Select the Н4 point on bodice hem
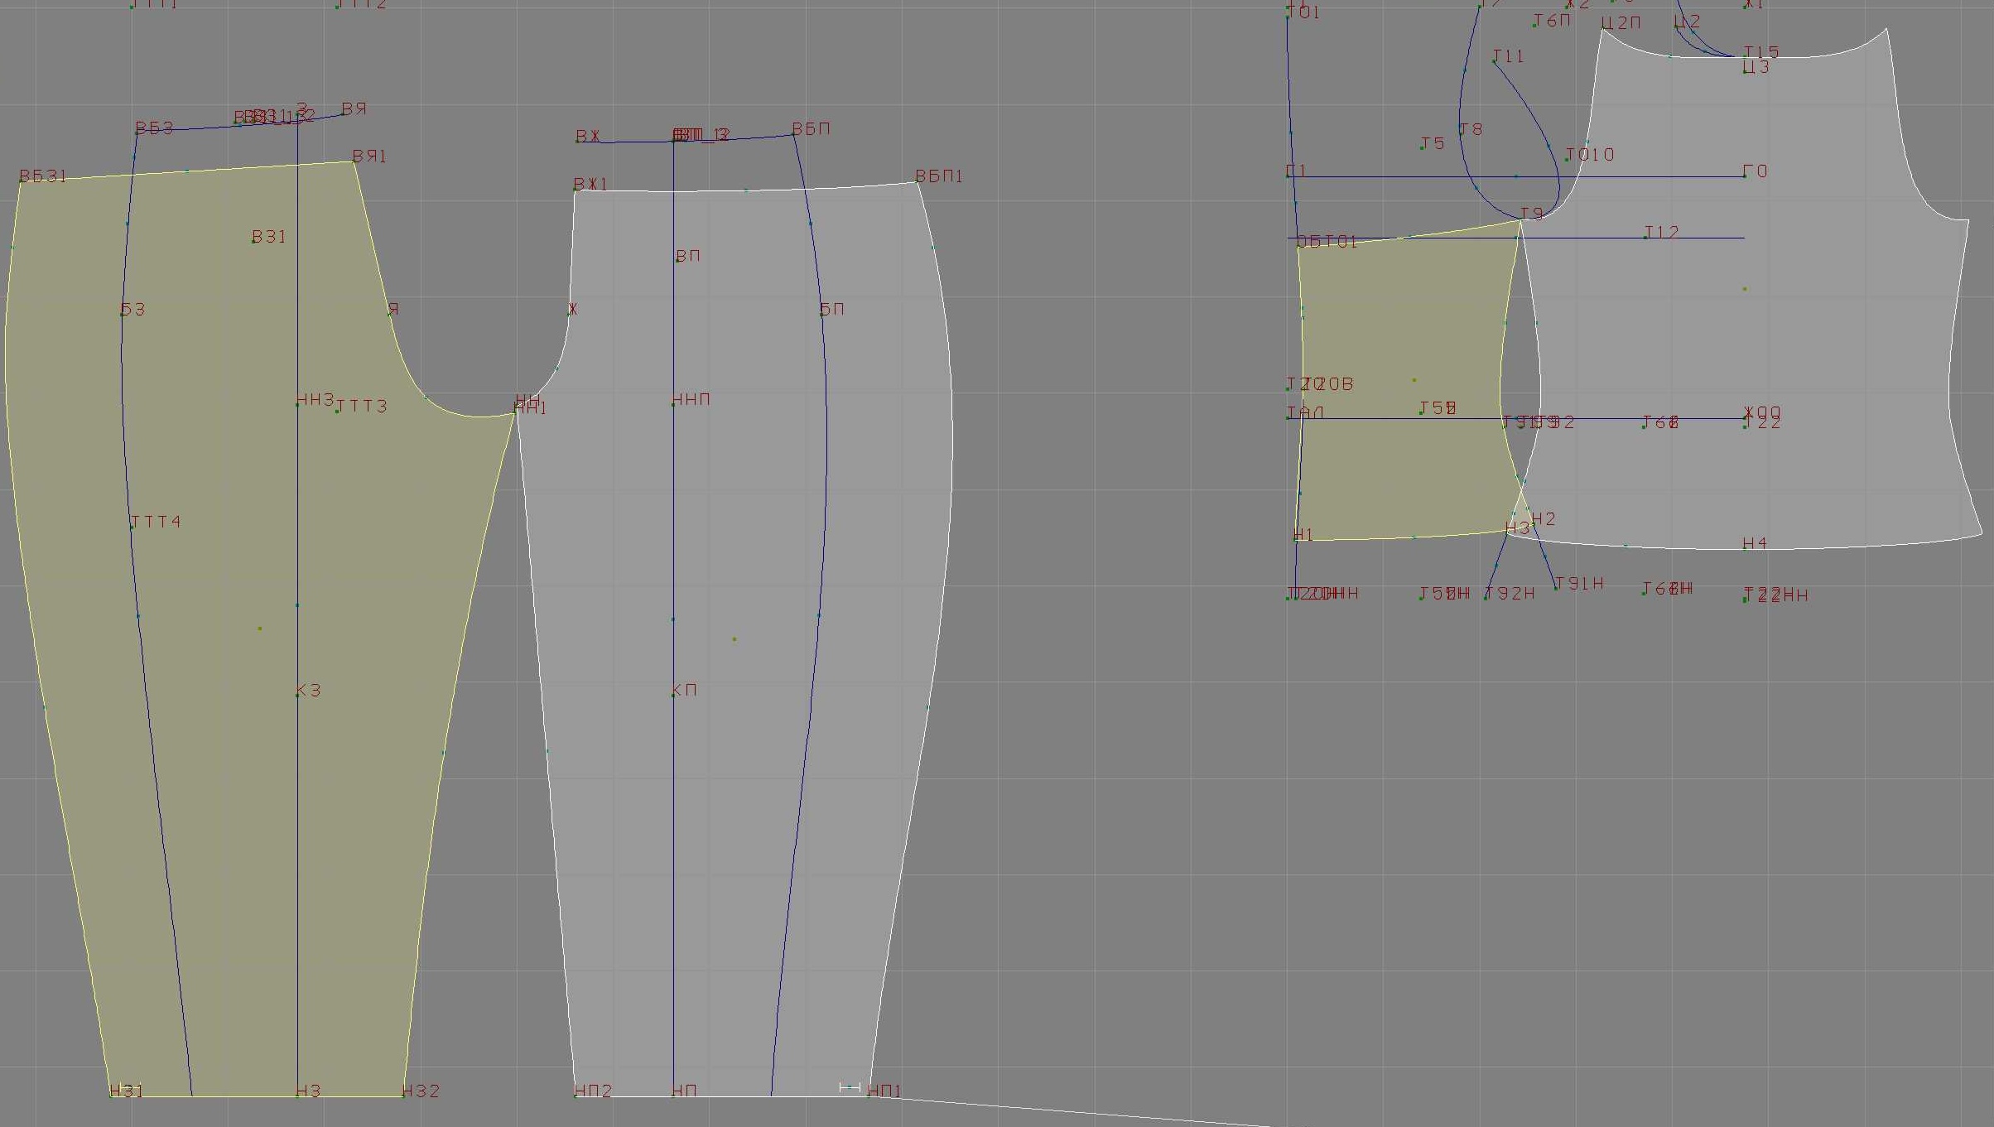 [1745, 548]
